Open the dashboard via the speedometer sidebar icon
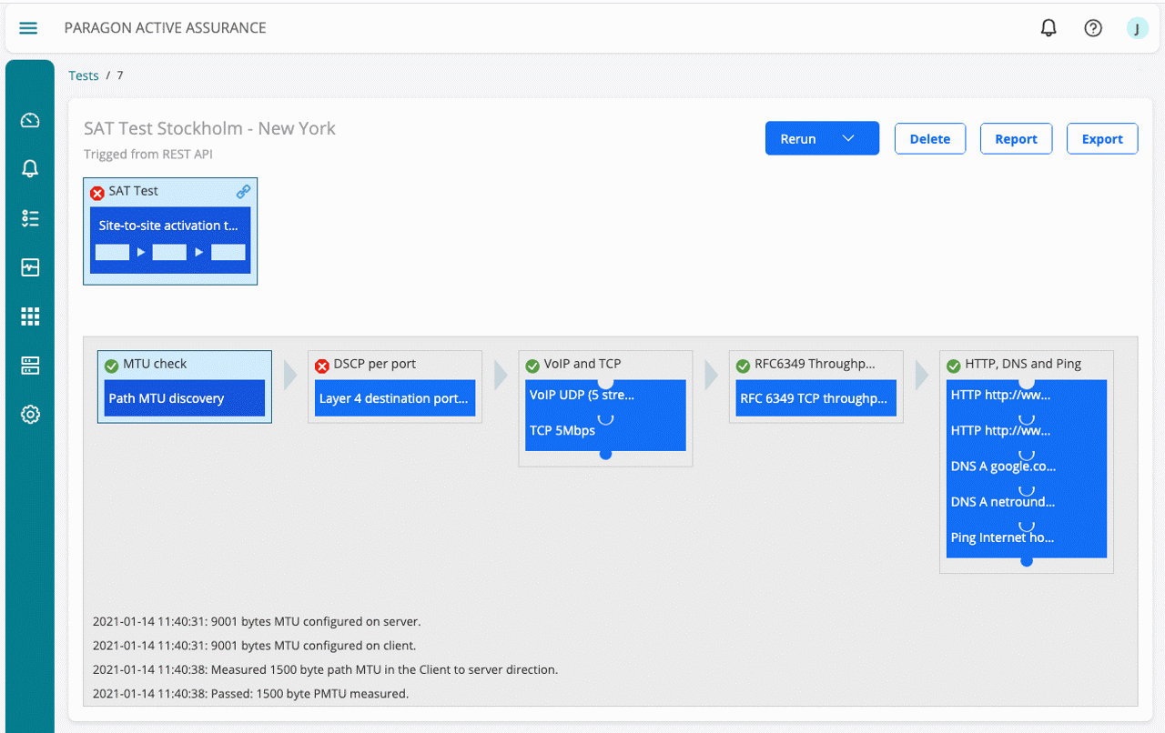 pos(29,119)
